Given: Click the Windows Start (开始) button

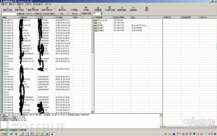Looking at the screenshot, I should click(4, 134).
